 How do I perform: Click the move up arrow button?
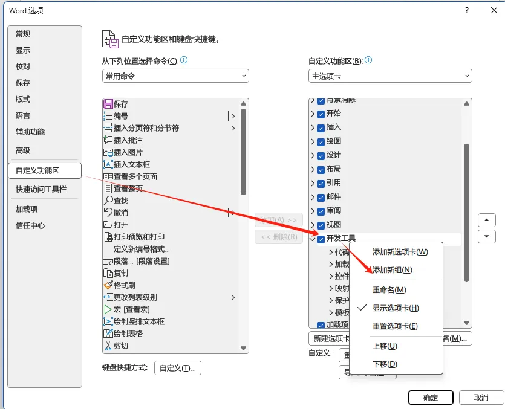(x=487, y=220)
